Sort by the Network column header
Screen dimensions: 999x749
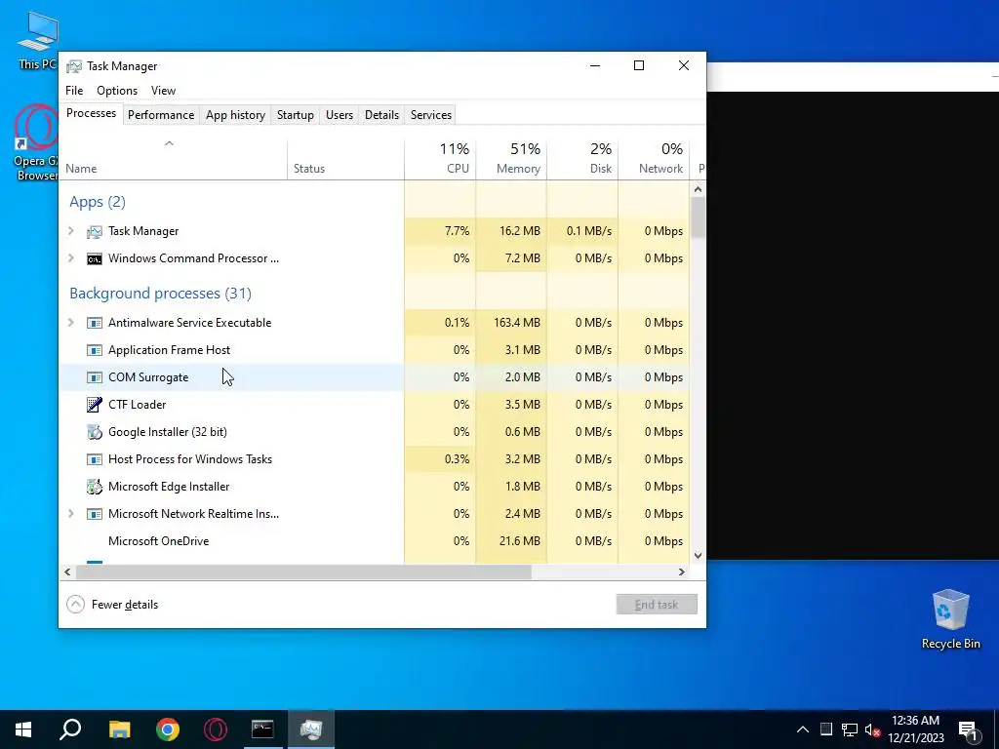click(654, 160)
